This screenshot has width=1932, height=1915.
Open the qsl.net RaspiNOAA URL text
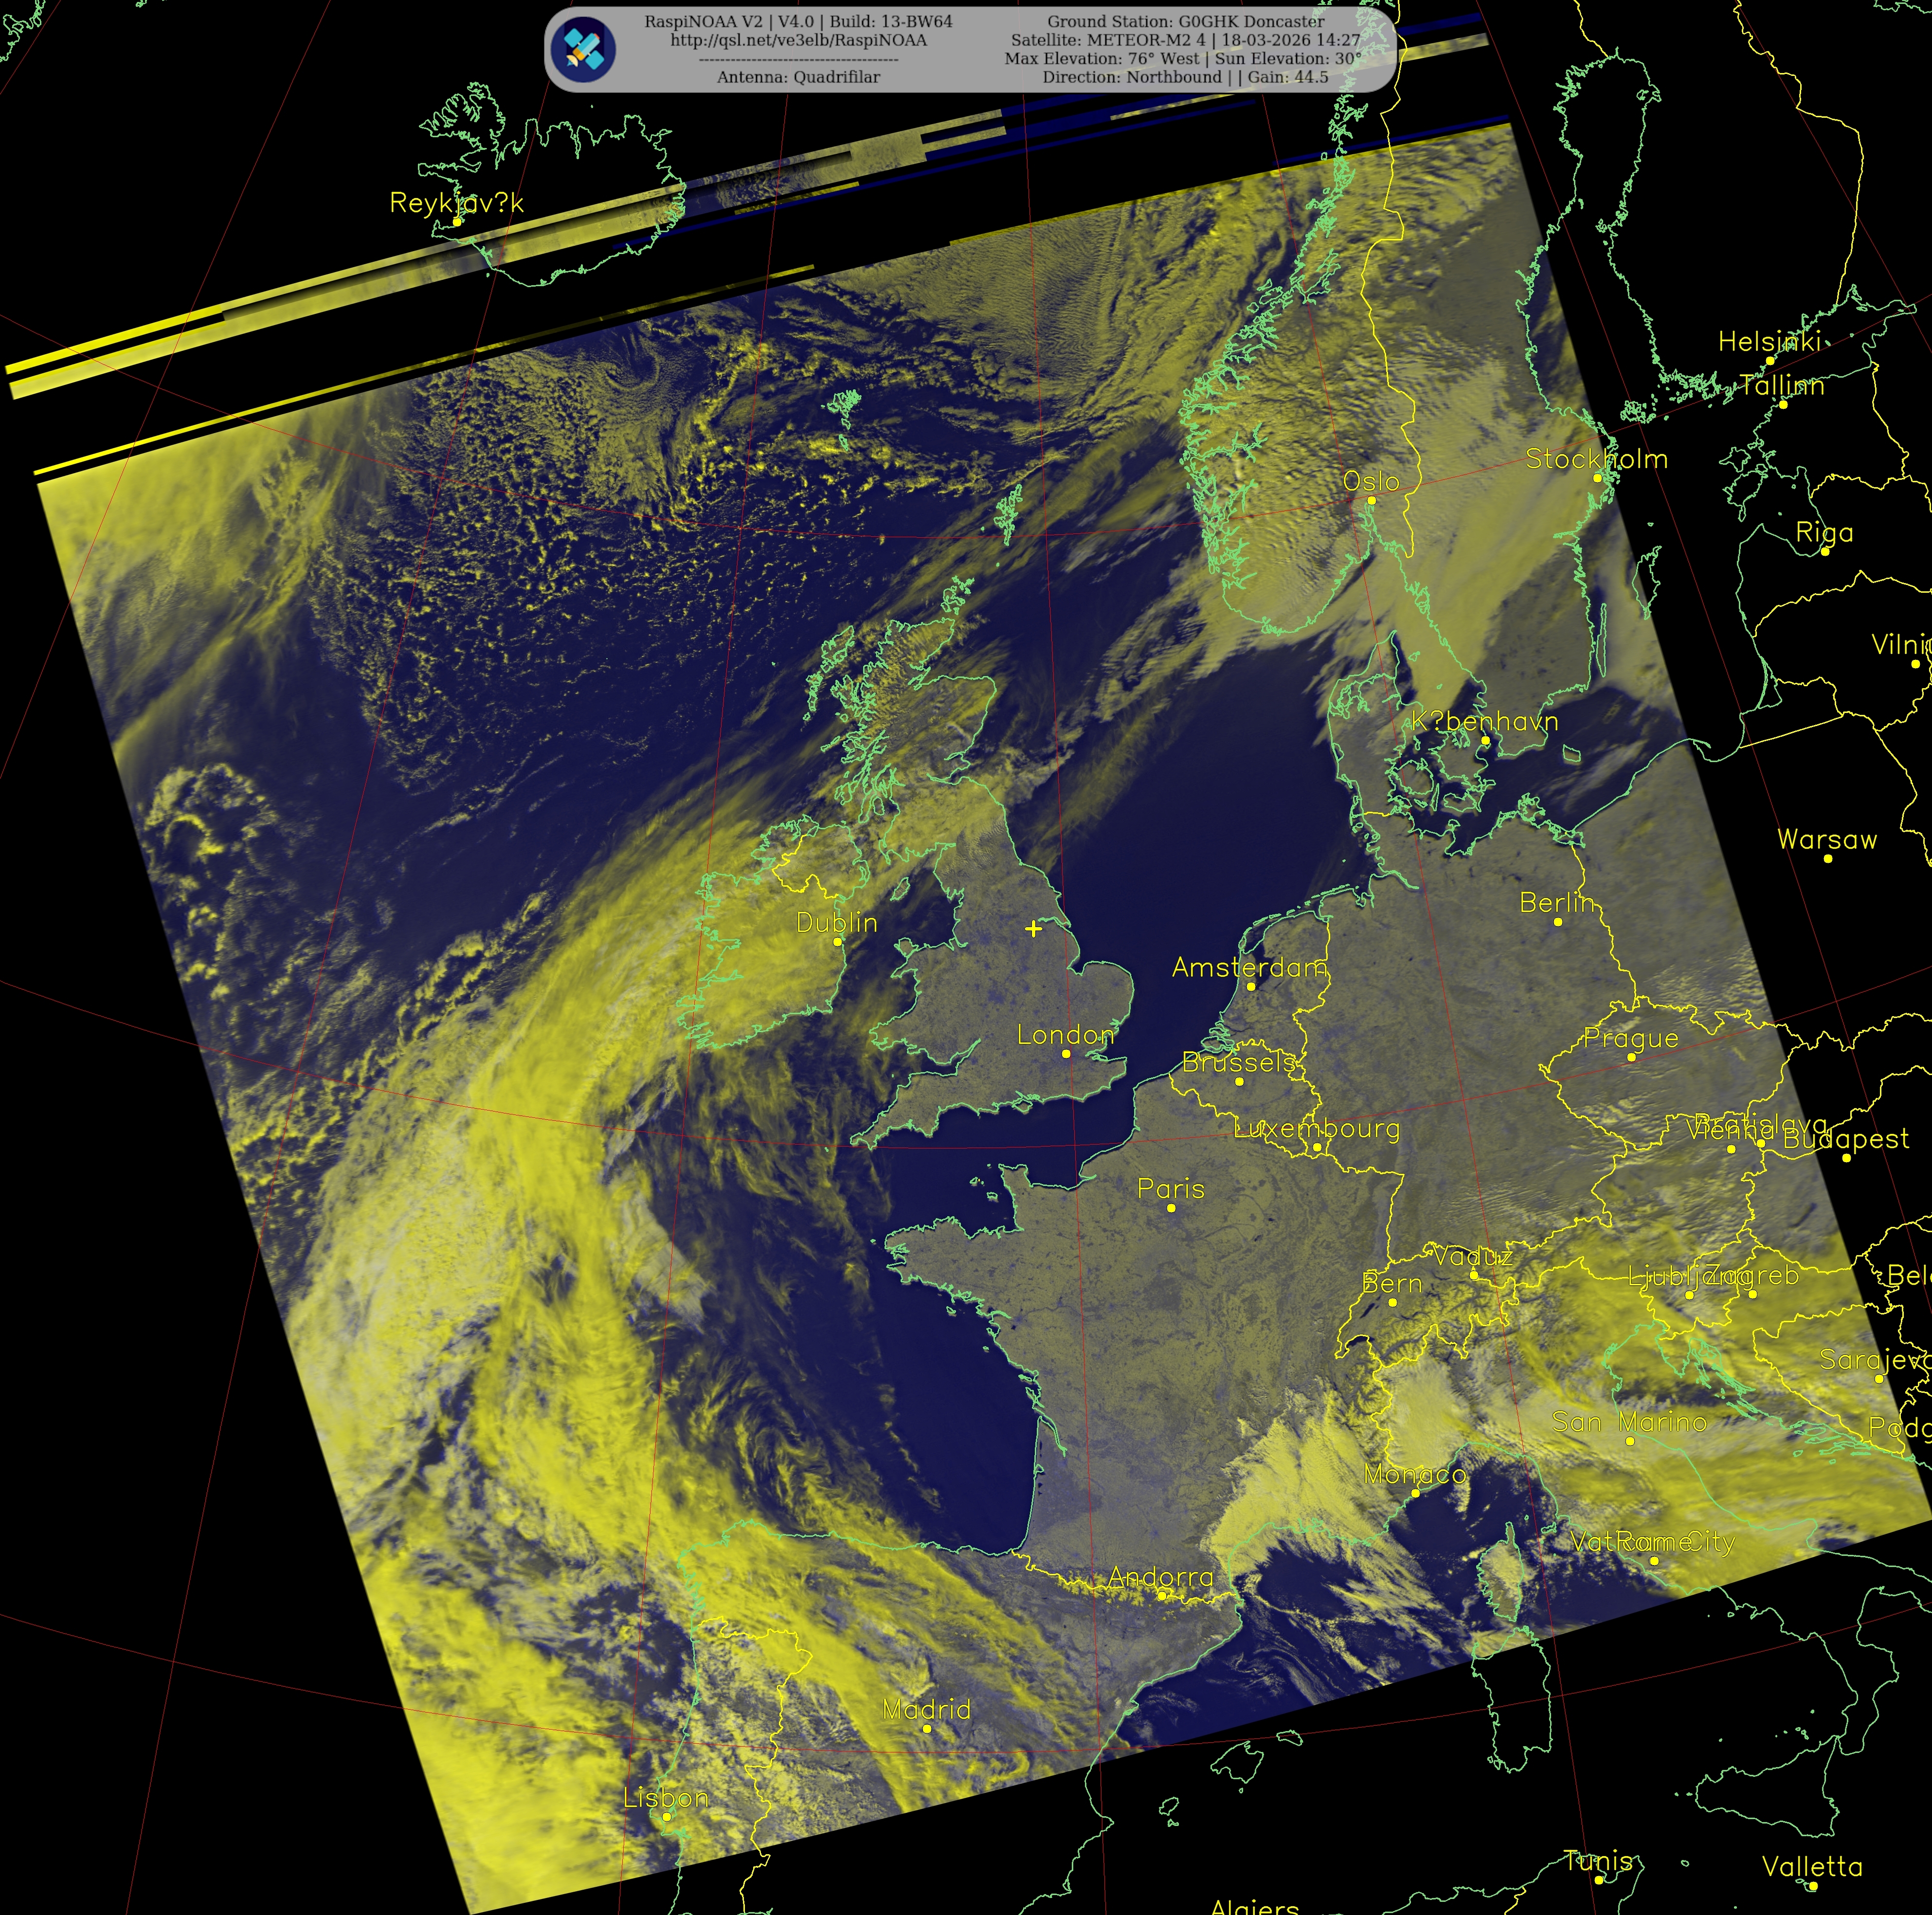coord(798,40)
